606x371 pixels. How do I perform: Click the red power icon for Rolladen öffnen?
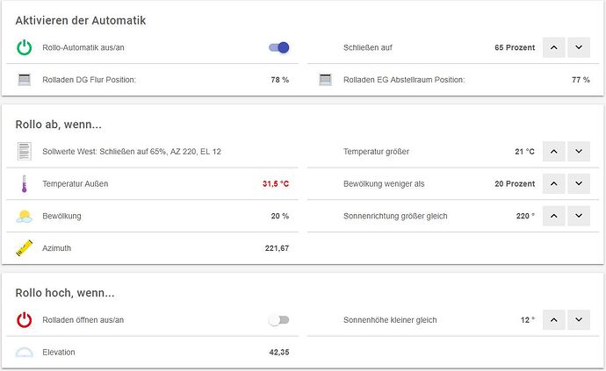(25, 320)
